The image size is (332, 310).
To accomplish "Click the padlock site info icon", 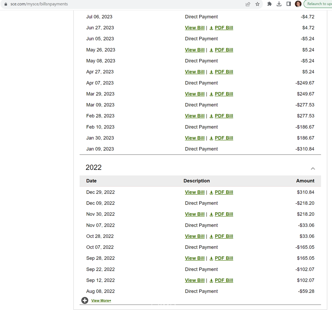I will click(x=5, y=4).
